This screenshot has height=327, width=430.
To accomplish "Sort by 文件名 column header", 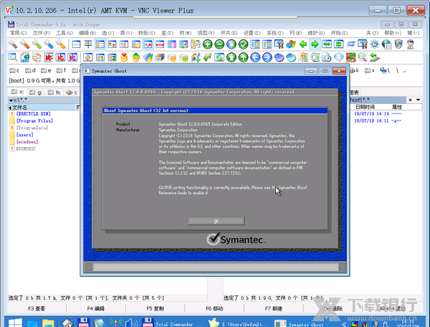I will (x=42, y=107).
